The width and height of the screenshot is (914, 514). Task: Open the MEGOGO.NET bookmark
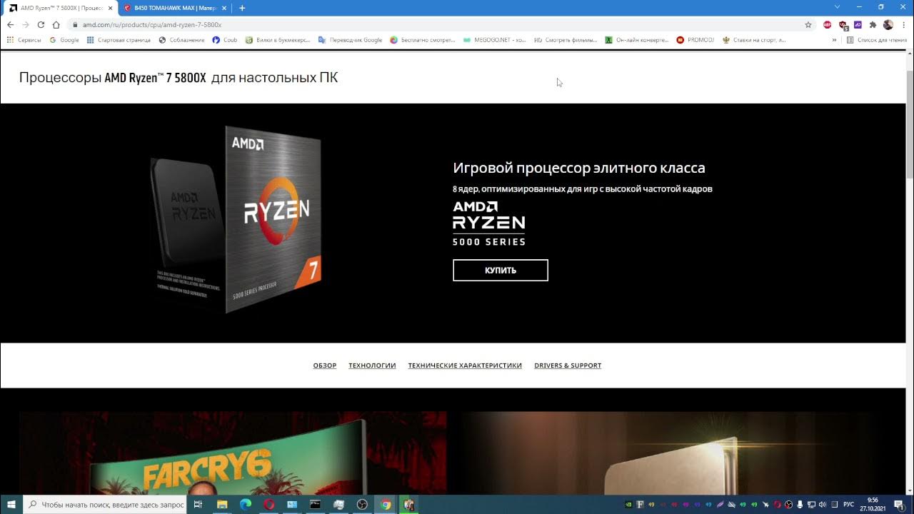tap(494, 40)
